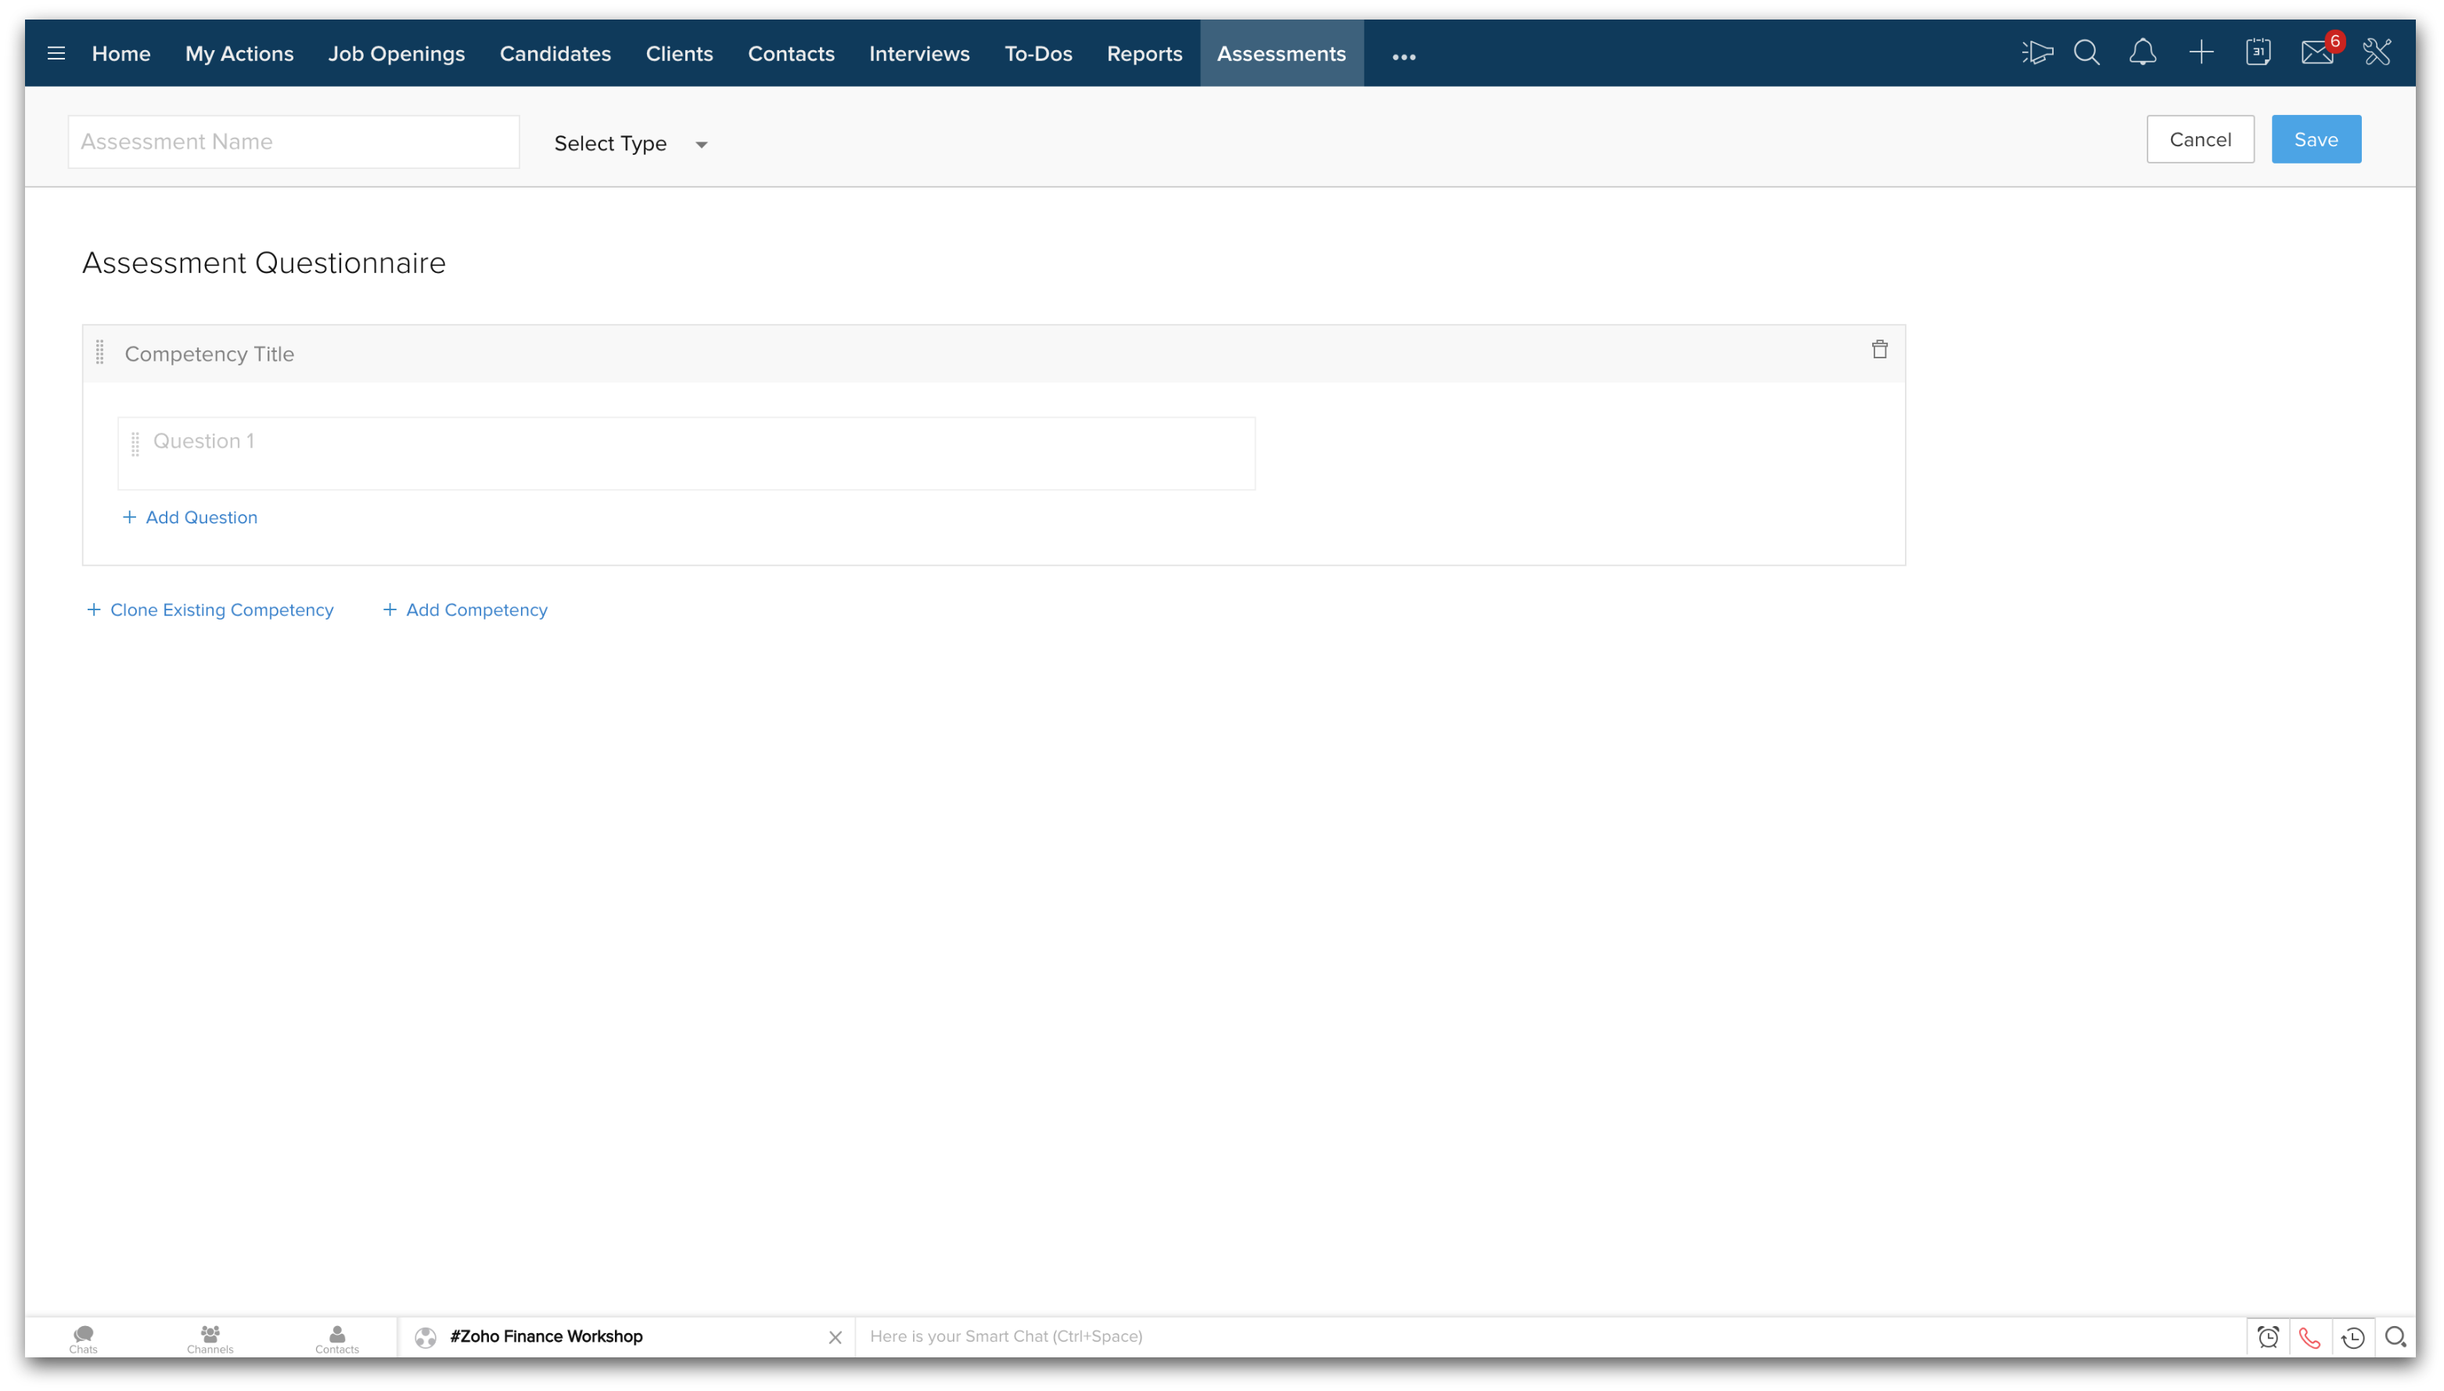The image size is (2444, 1391).
Task: Close the Zoho Finance Workshop chat
Action: [x=835, y=1338]
